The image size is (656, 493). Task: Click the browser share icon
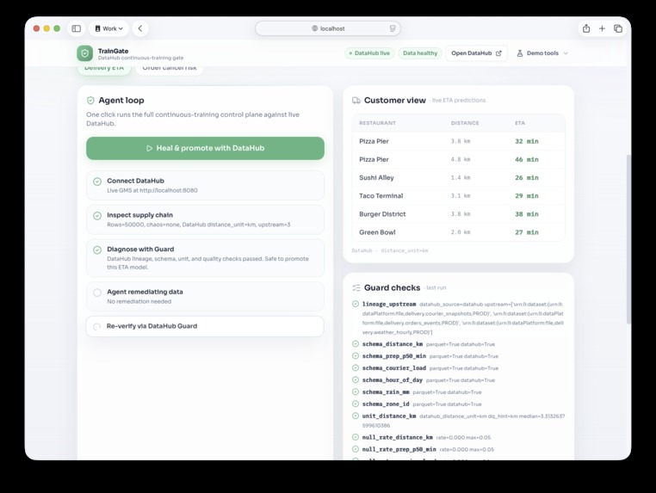tap(586, 28)
